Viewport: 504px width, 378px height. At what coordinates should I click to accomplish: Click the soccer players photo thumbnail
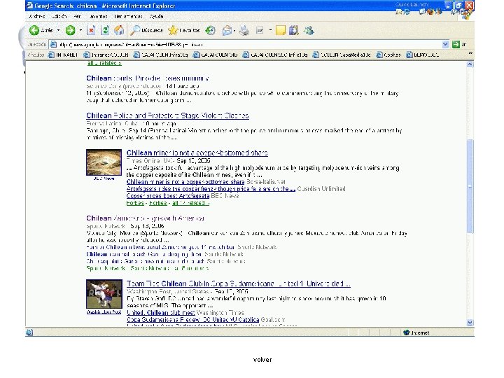(104, 294)
